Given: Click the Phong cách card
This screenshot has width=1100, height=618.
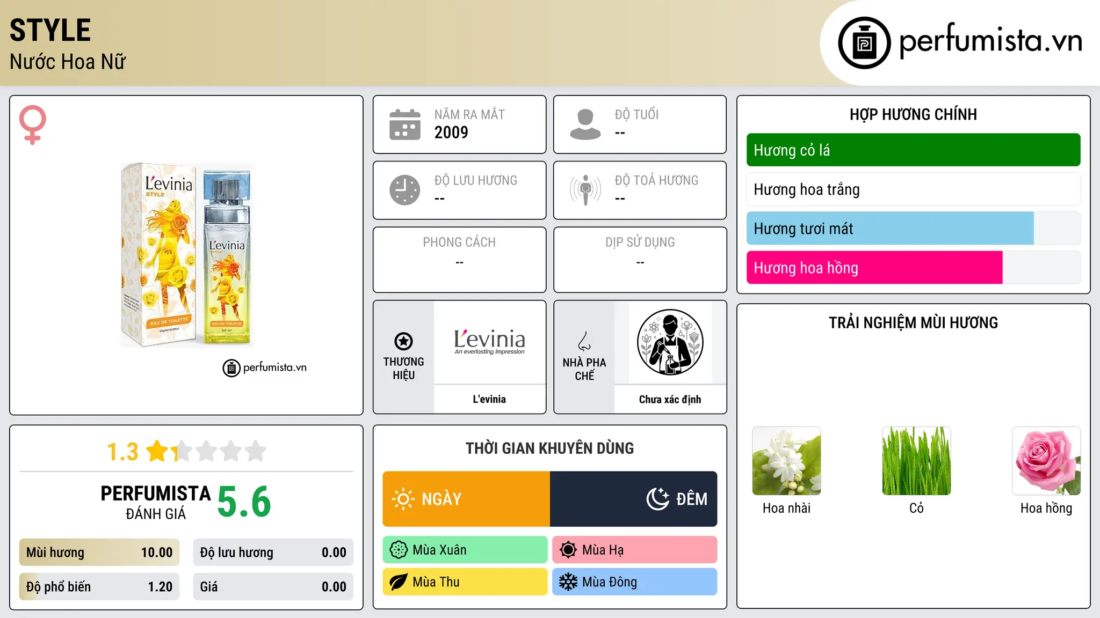Looking at the screenshot, I should click(x=460, y=260).
